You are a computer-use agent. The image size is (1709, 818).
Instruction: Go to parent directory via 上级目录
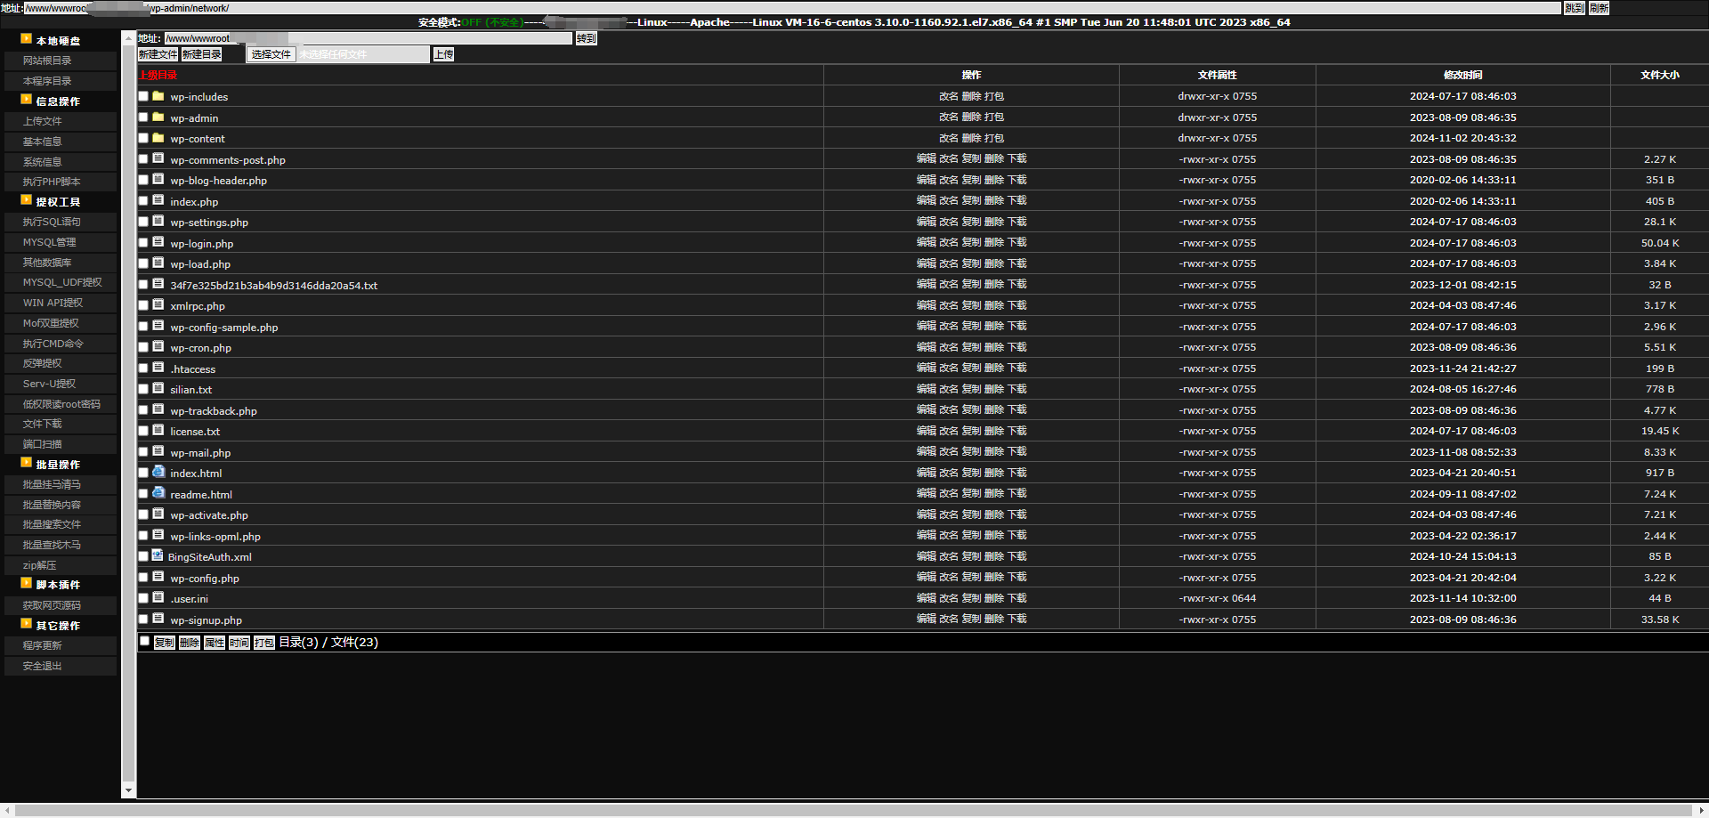click(158, 75)
